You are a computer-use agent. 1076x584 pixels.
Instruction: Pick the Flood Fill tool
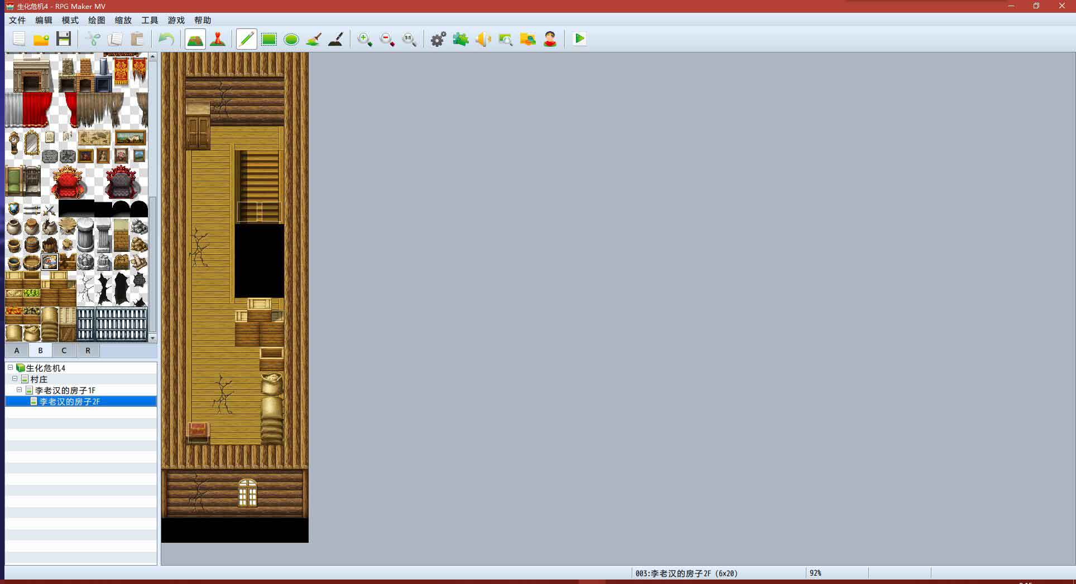(314, 39)
